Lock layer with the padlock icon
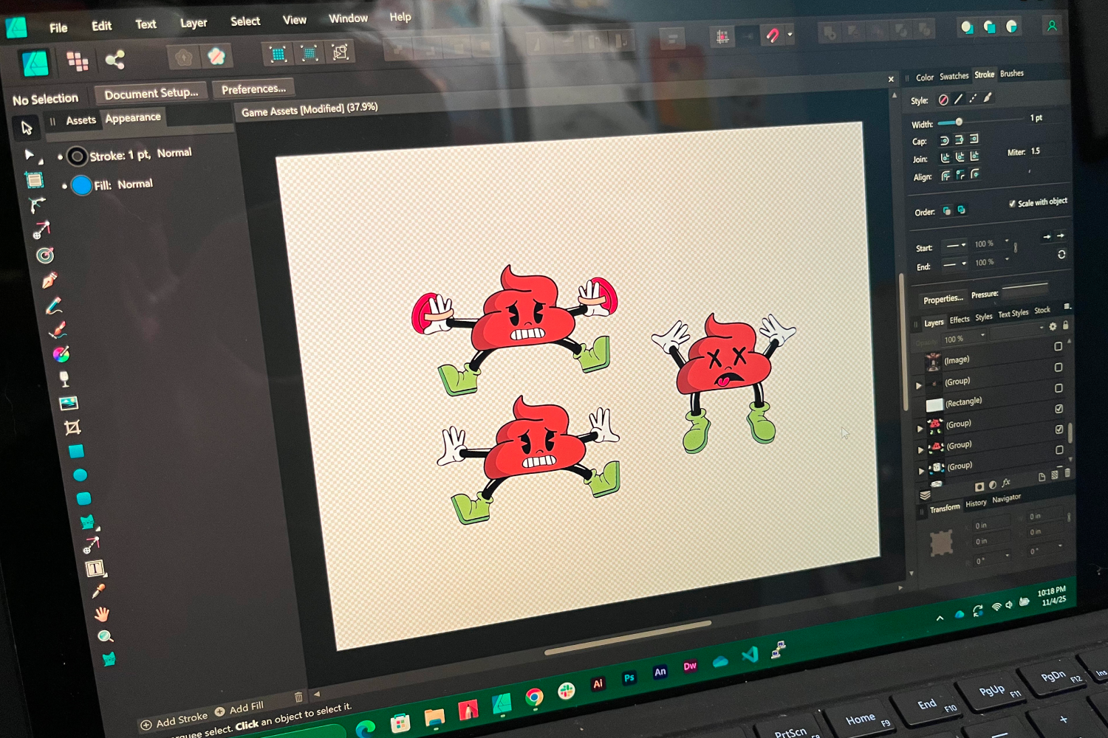1108x738 pixels. [1065, 325]
